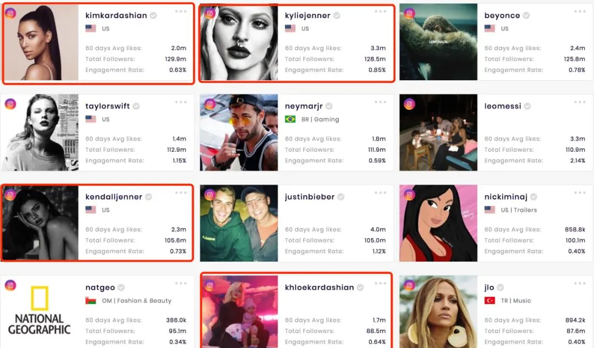594x348 pixels.
Task: Click Instagram badge on neymarjr card
Action: coord(210,104)
